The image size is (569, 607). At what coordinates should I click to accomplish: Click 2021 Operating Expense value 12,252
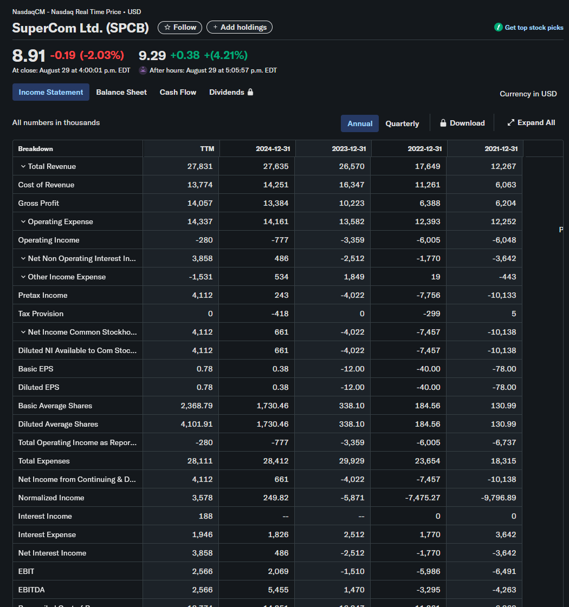[503, 222]
